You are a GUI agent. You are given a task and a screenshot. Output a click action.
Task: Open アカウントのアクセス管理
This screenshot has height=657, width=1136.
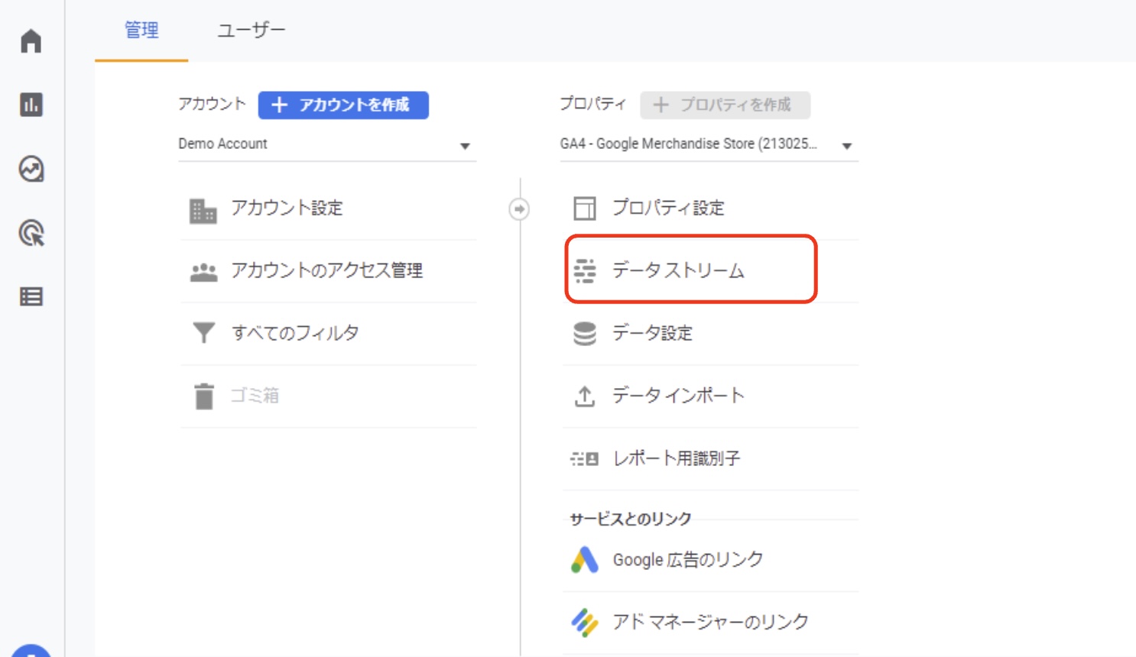click(x=328, y=271)
